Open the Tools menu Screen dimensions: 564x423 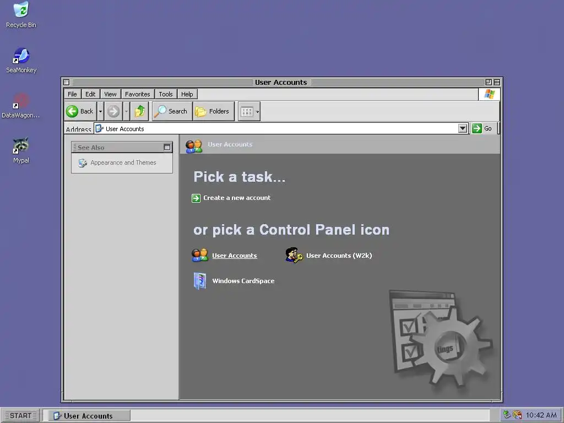point(166,94)
